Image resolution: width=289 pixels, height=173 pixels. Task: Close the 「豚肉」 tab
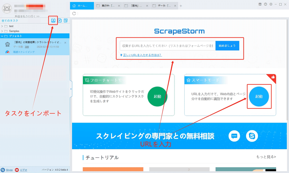click(x=147, y=6)
